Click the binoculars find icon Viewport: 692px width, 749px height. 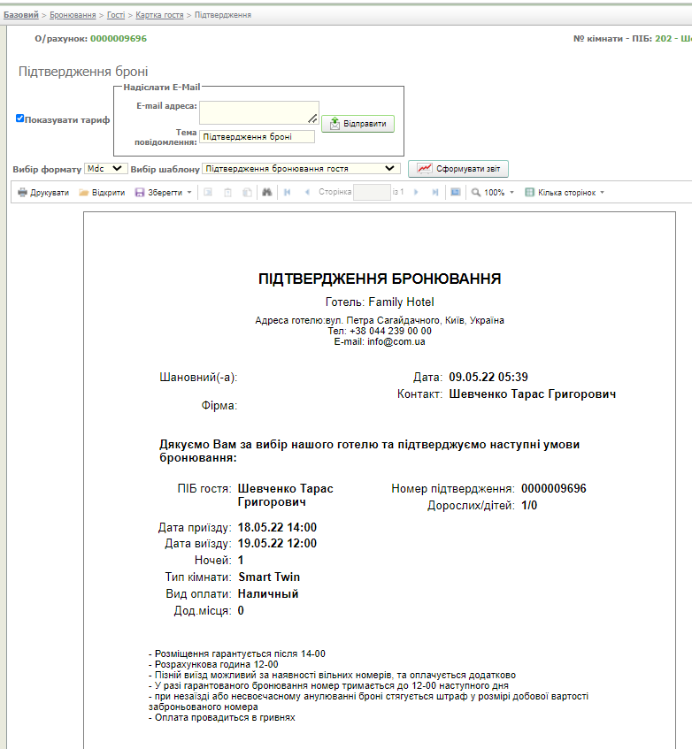pos(266,192)
